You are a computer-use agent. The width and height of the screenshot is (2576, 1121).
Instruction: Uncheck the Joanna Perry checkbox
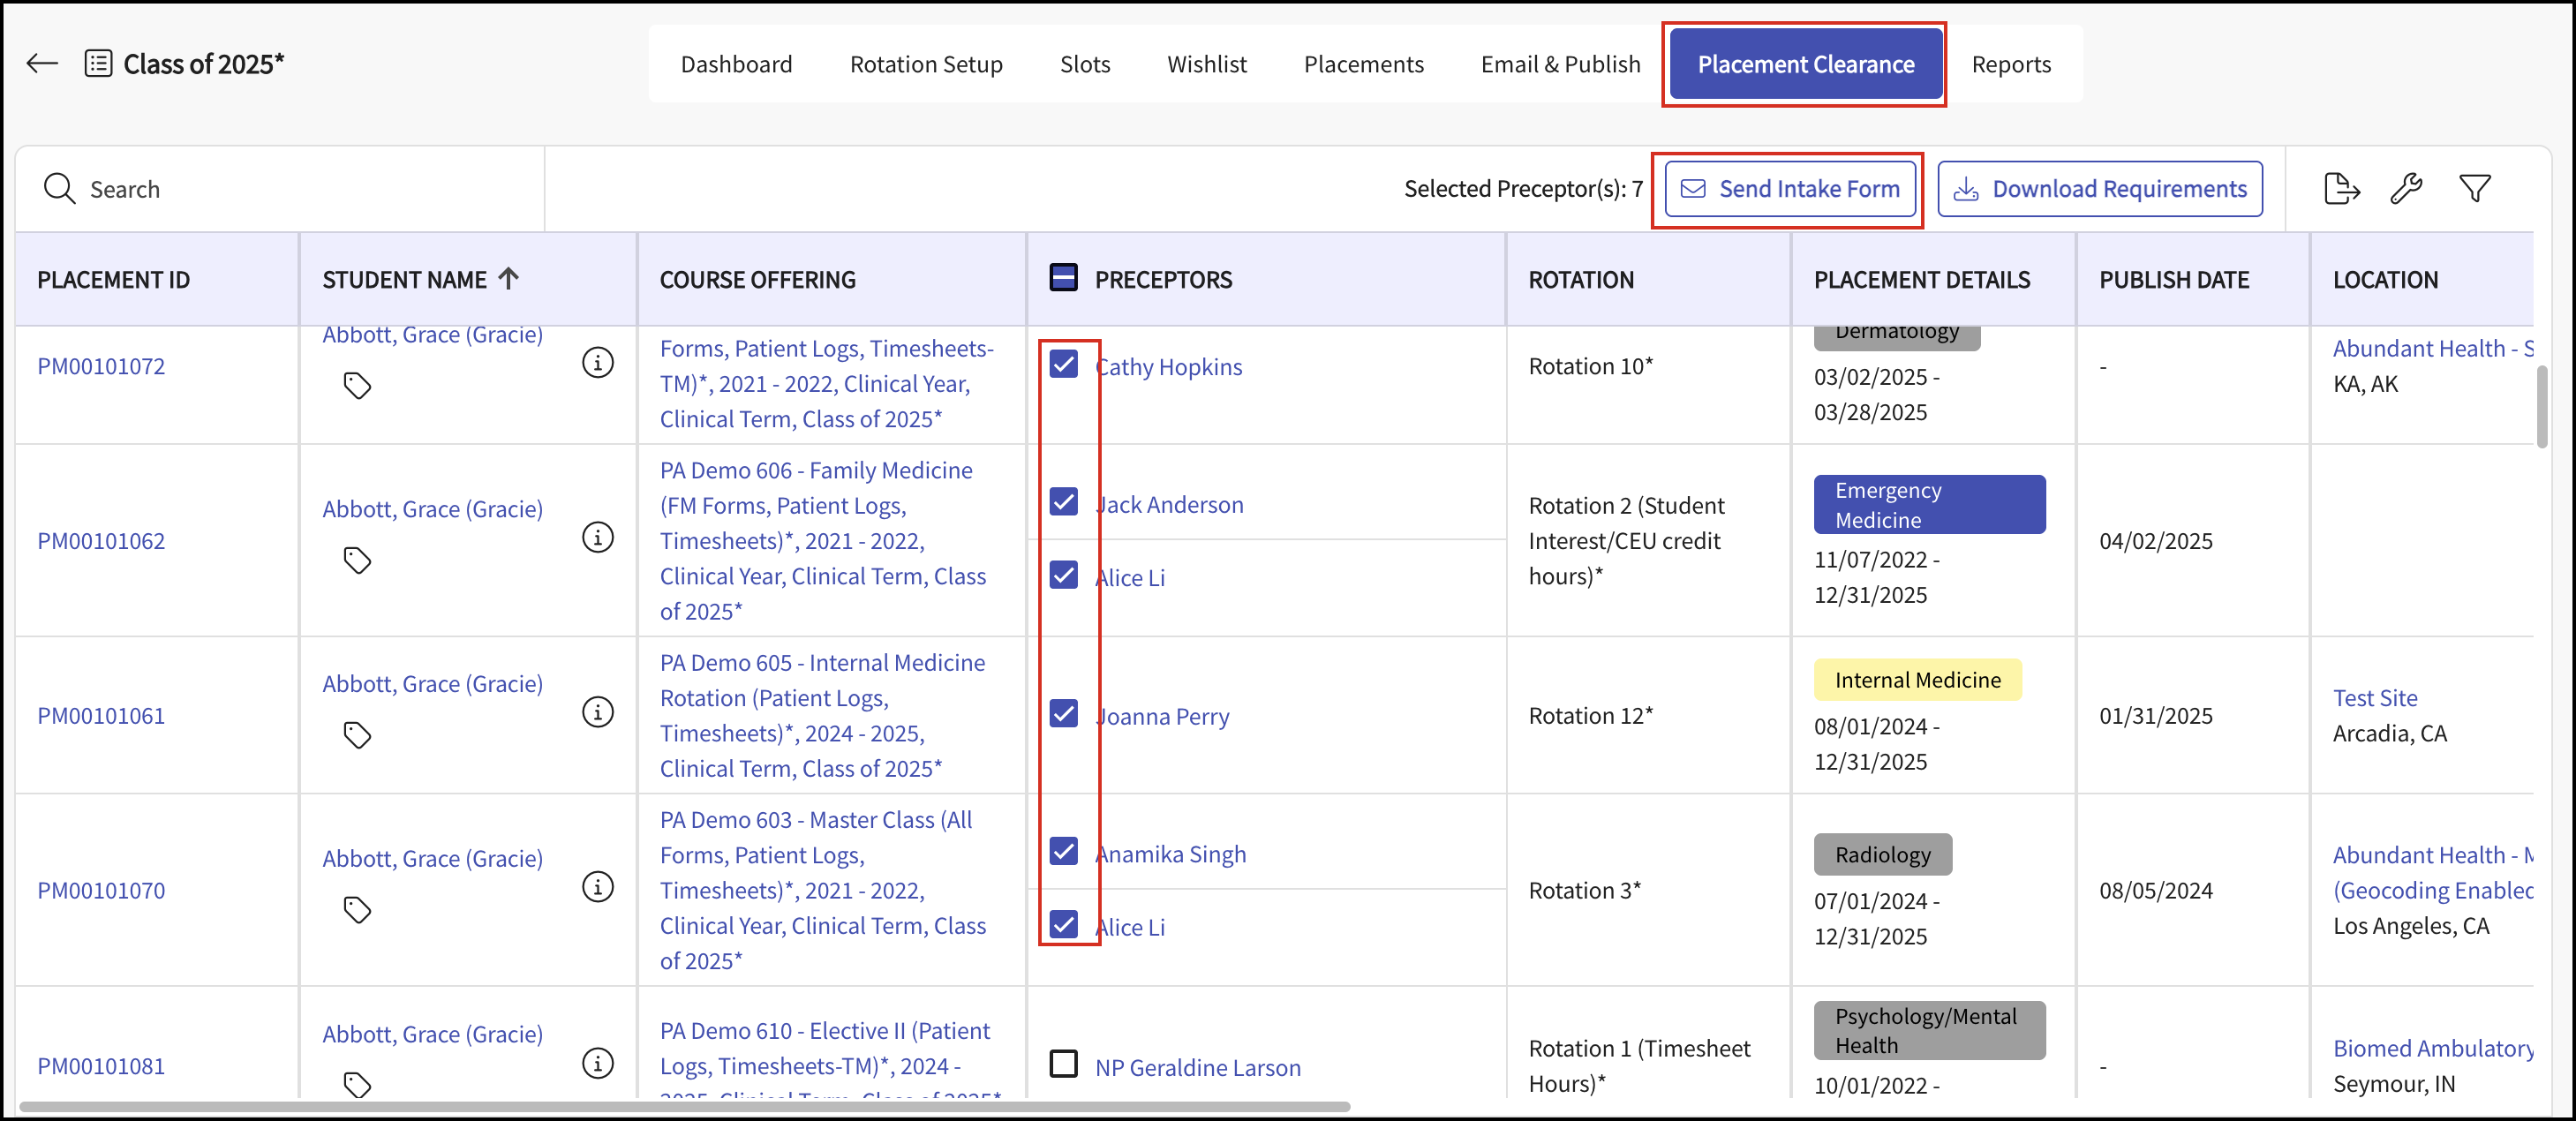(x=1063, y=714)
